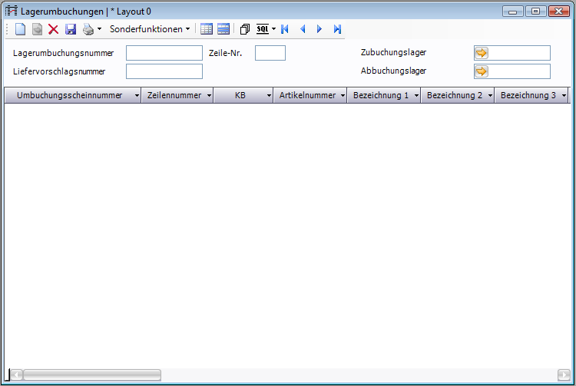Switch to table grid view icon

[206, 29]
